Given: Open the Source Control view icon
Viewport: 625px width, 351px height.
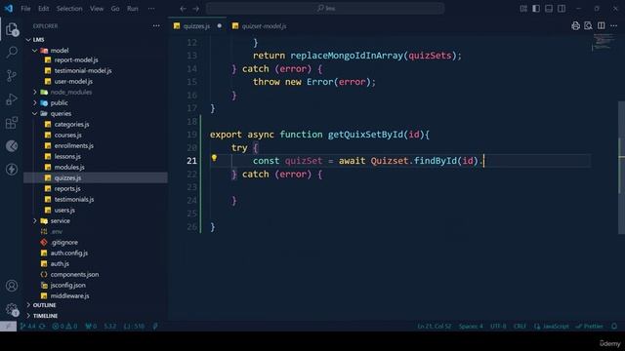Looking at the screenshot, I should [x=12, y=76].
